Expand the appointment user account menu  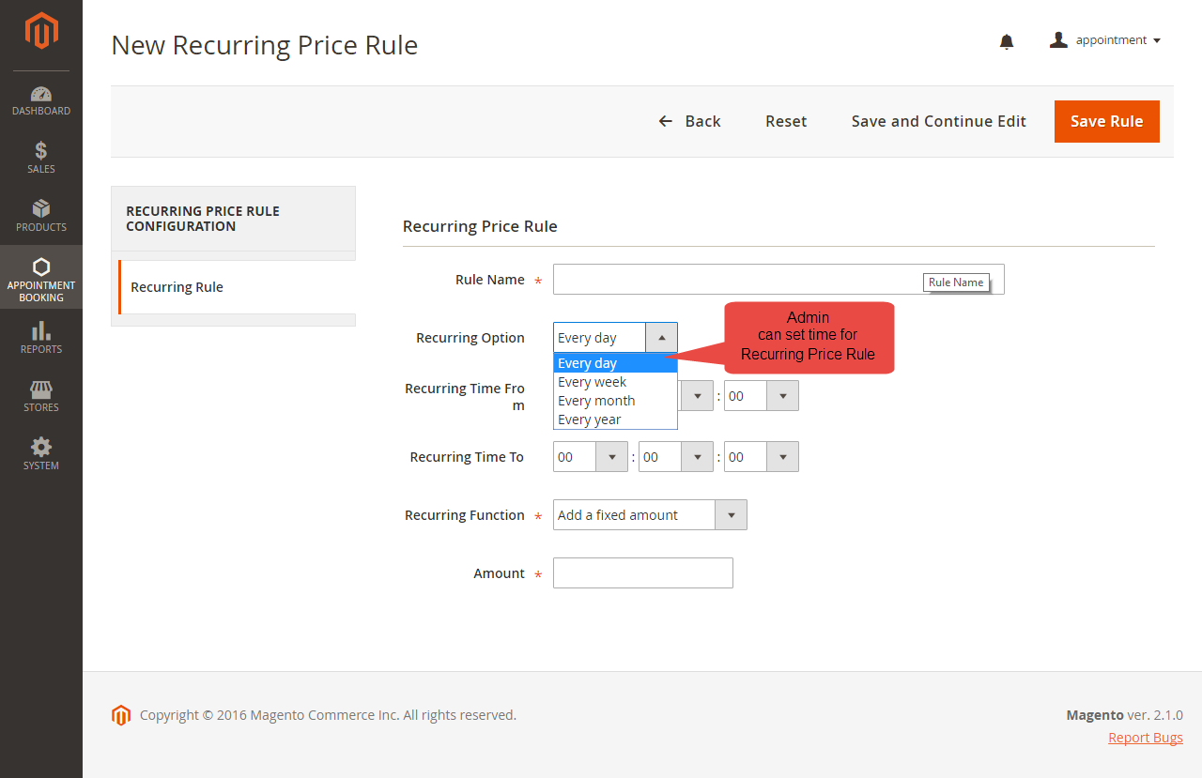click(1105, 40)
